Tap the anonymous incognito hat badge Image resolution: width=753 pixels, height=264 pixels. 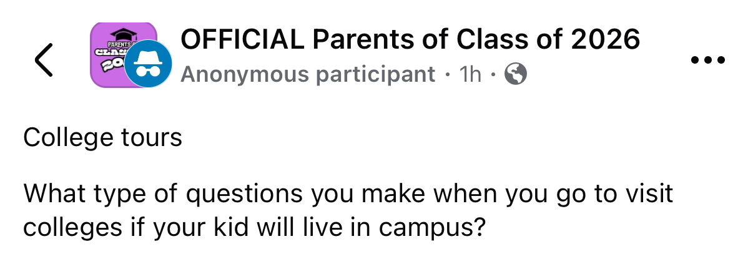pos(148,66)
